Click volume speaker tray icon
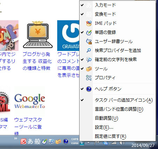 pos(122,143)
